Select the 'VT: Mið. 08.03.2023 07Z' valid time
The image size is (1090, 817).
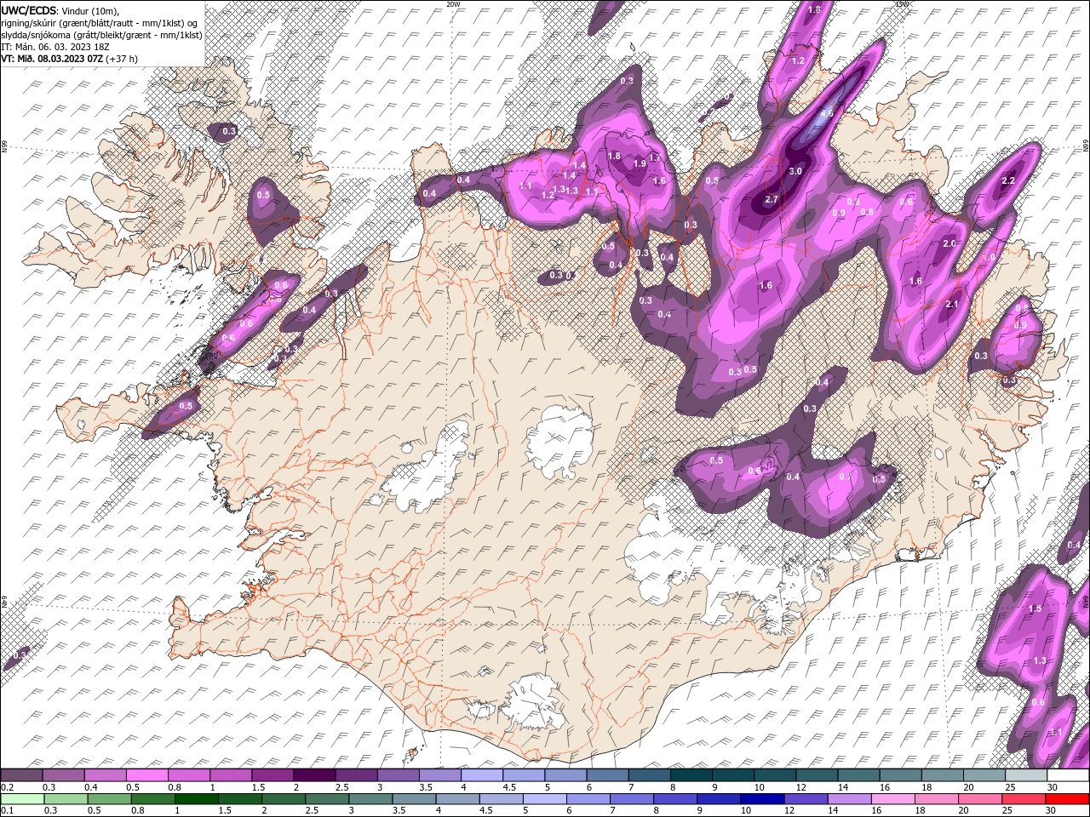click(x=52, y=59)
